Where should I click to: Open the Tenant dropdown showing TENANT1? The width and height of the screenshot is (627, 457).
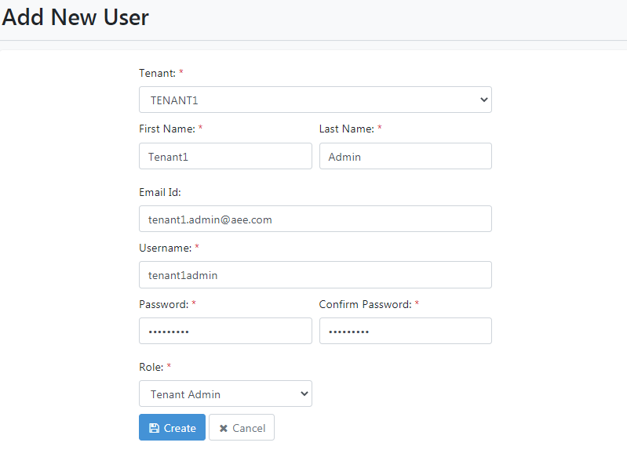point(315,100)
